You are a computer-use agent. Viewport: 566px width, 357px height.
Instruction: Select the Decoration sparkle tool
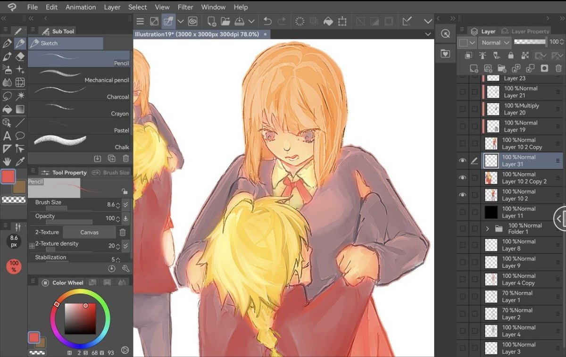tap(20, 69)
